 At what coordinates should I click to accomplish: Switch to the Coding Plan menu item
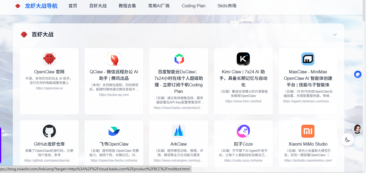(194, 6)
